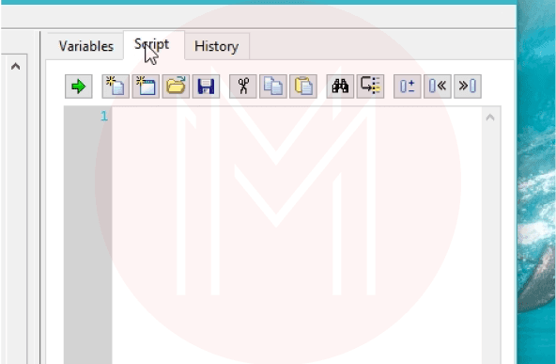Cut selection using scissors icon

click(243, 87)
